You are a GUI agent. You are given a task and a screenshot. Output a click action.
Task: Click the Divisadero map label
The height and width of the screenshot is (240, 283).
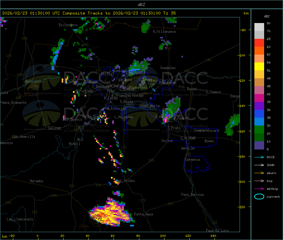point(68,25)
